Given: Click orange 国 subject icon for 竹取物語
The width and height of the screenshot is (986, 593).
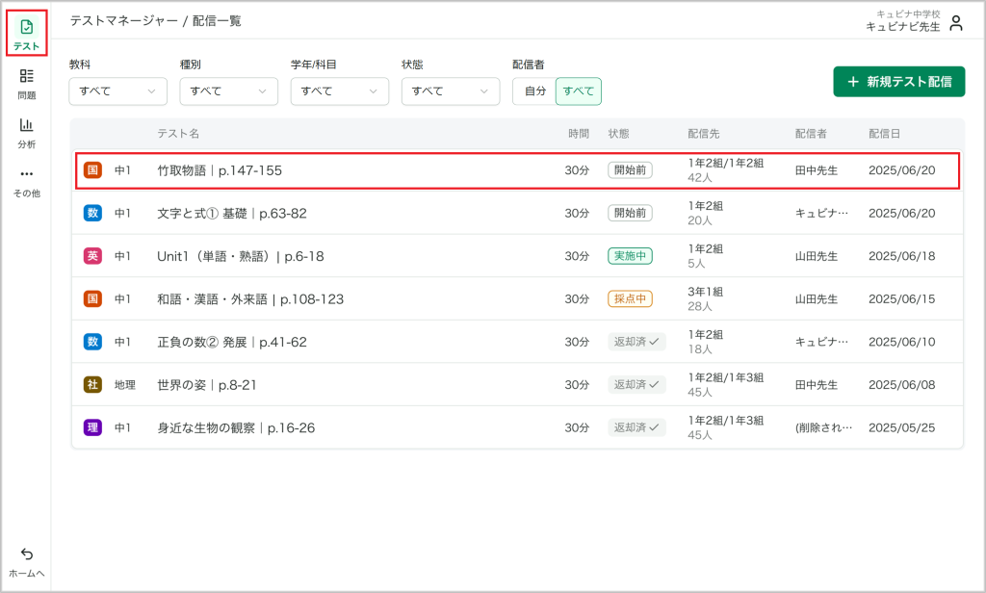Looking at the screenshot, I should [92, 169].
